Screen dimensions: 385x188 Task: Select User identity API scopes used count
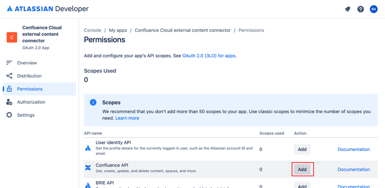click(261, 149)
